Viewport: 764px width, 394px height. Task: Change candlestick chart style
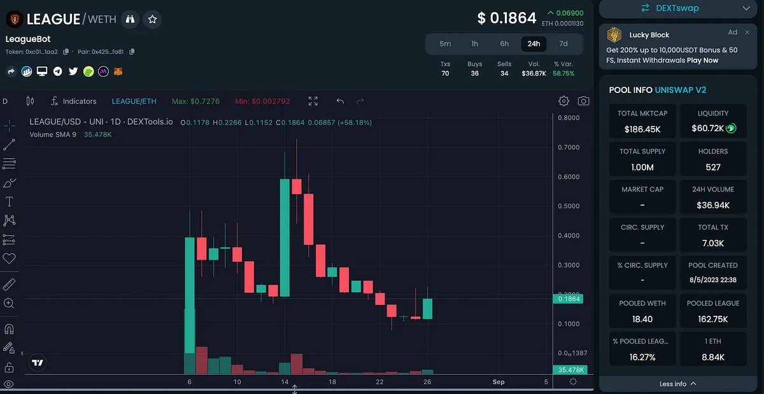pyautogui.click(x=30, y=101)
